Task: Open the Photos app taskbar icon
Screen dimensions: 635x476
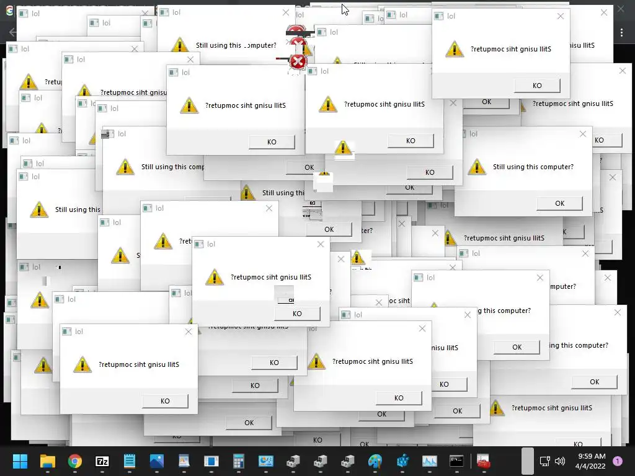Action: [157, 461]
